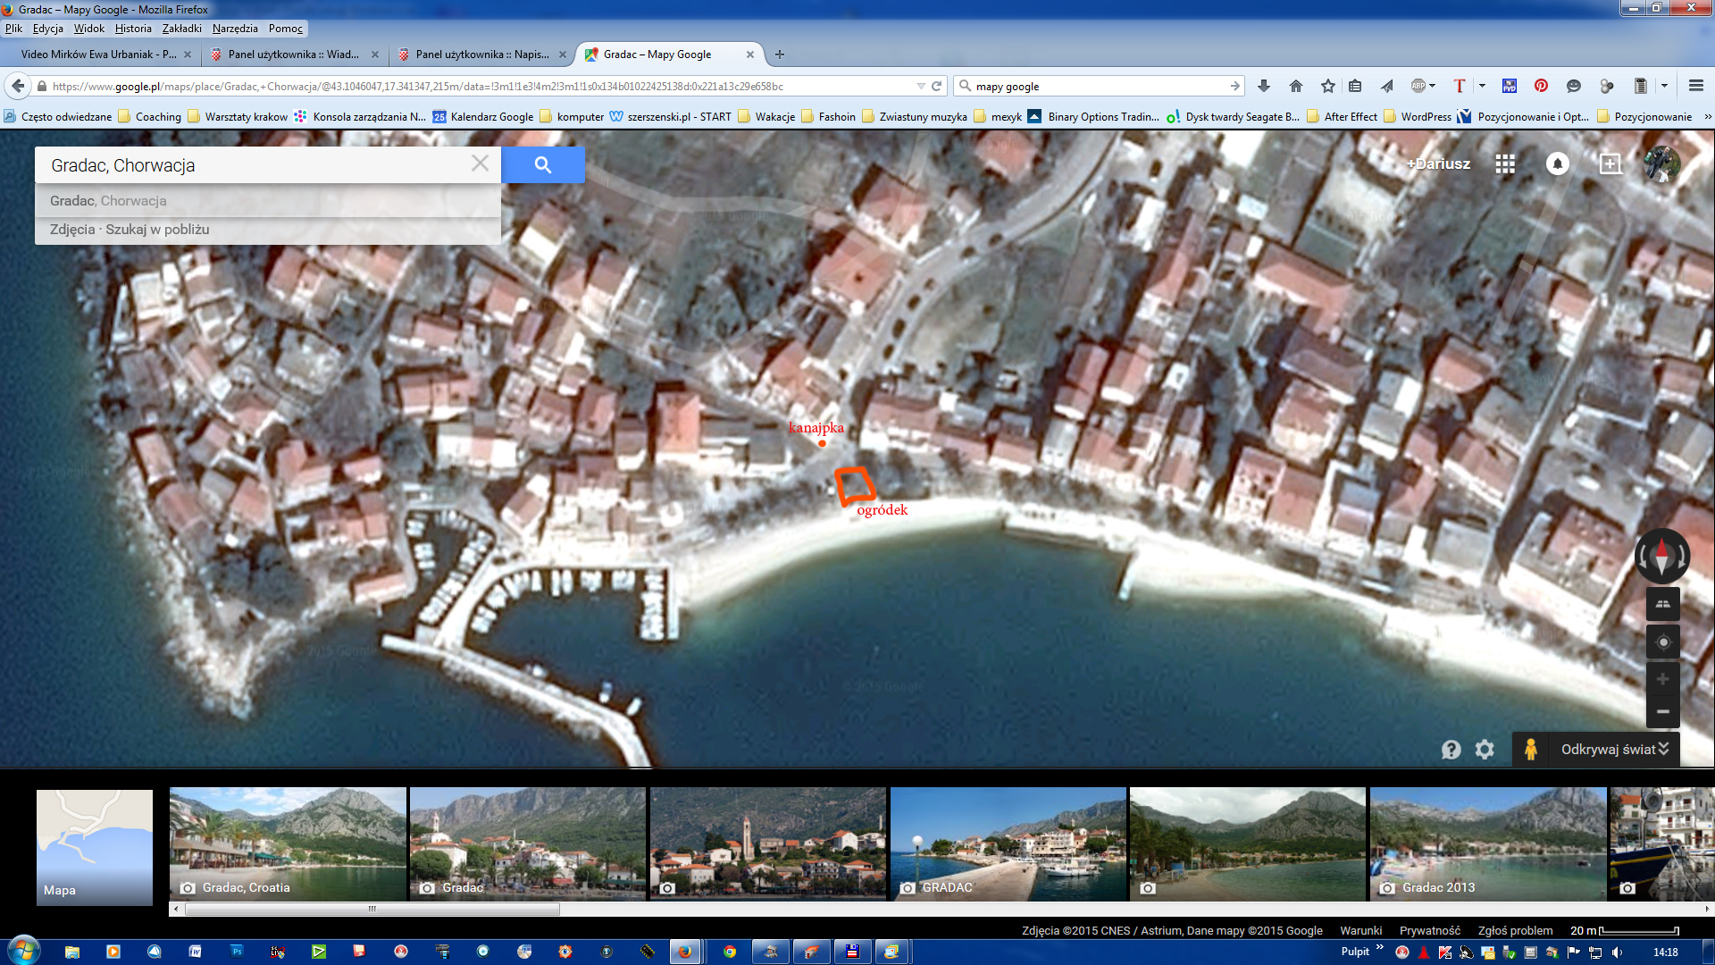The width and height of the screenshot is (1715, 965).
Task: Show my current location on the map
Action: 1662,642
